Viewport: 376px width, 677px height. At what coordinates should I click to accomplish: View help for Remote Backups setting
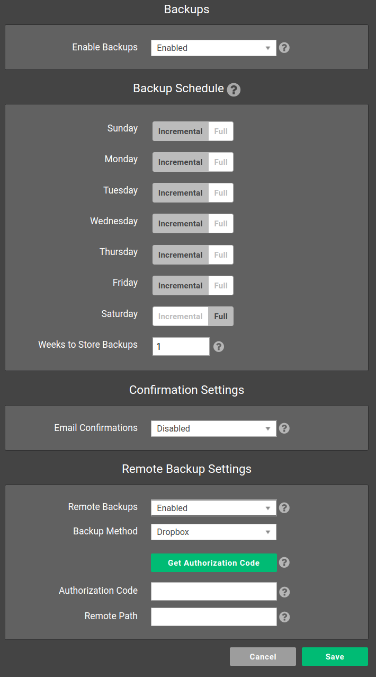284,508
